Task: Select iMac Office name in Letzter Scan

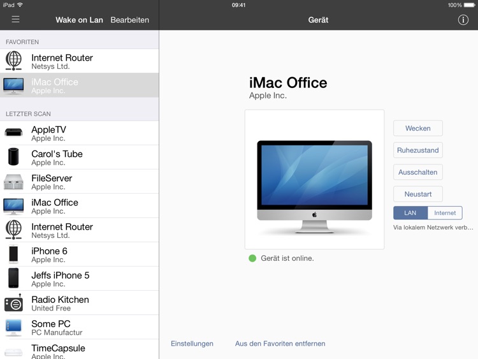Action: (x=55, y=203)
